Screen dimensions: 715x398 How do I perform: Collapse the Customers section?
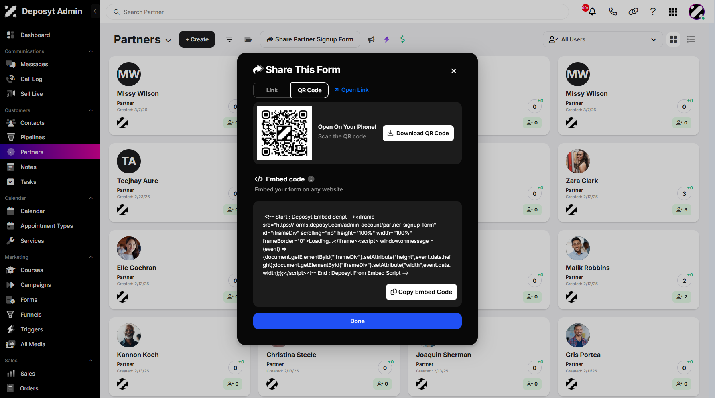tap(91, 110)
